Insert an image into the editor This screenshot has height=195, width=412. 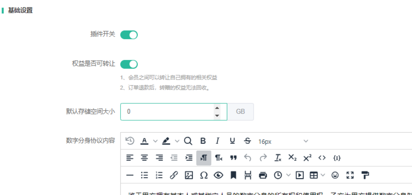point(189,175)
